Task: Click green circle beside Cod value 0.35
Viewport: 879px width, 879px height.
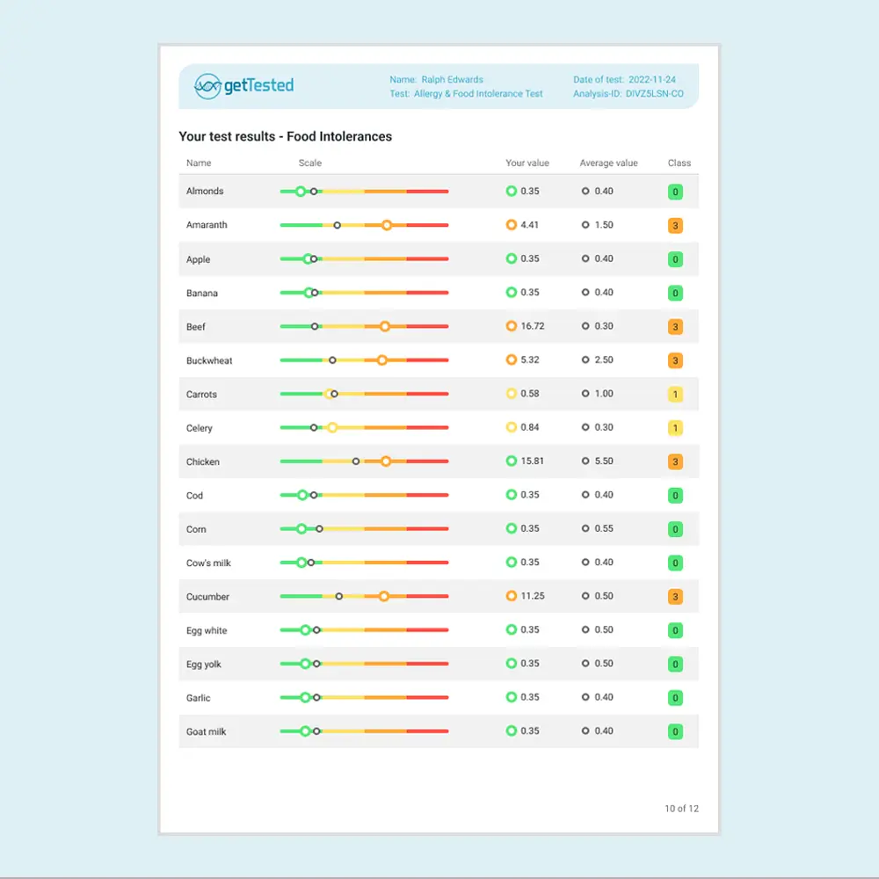Action: tap(512, 495)
